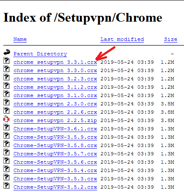Click the file icon beside Chrome-SetupVPN-3.5.7.crx
The height and width of the screenshot is (192, 184).
6,152
